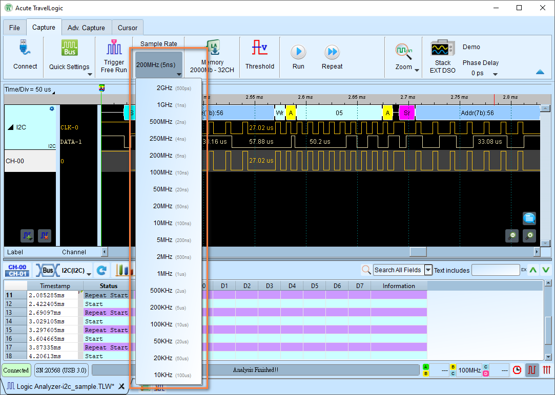Click the refresh report icon
The height and width of the screenshot is (395, 555).
pos(102,270)
